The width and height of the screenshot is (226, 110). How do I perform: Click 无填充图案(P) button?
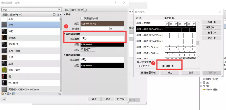point(149,73)
